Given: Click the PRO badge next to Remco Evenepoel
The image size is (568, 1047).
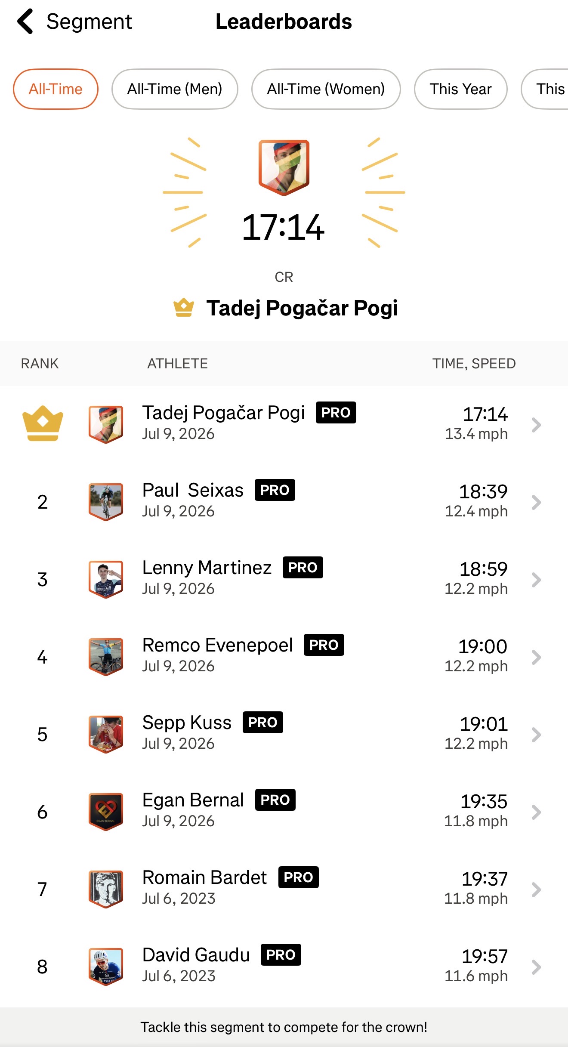Looking at the screenshot, I should (x=324, y=645).
